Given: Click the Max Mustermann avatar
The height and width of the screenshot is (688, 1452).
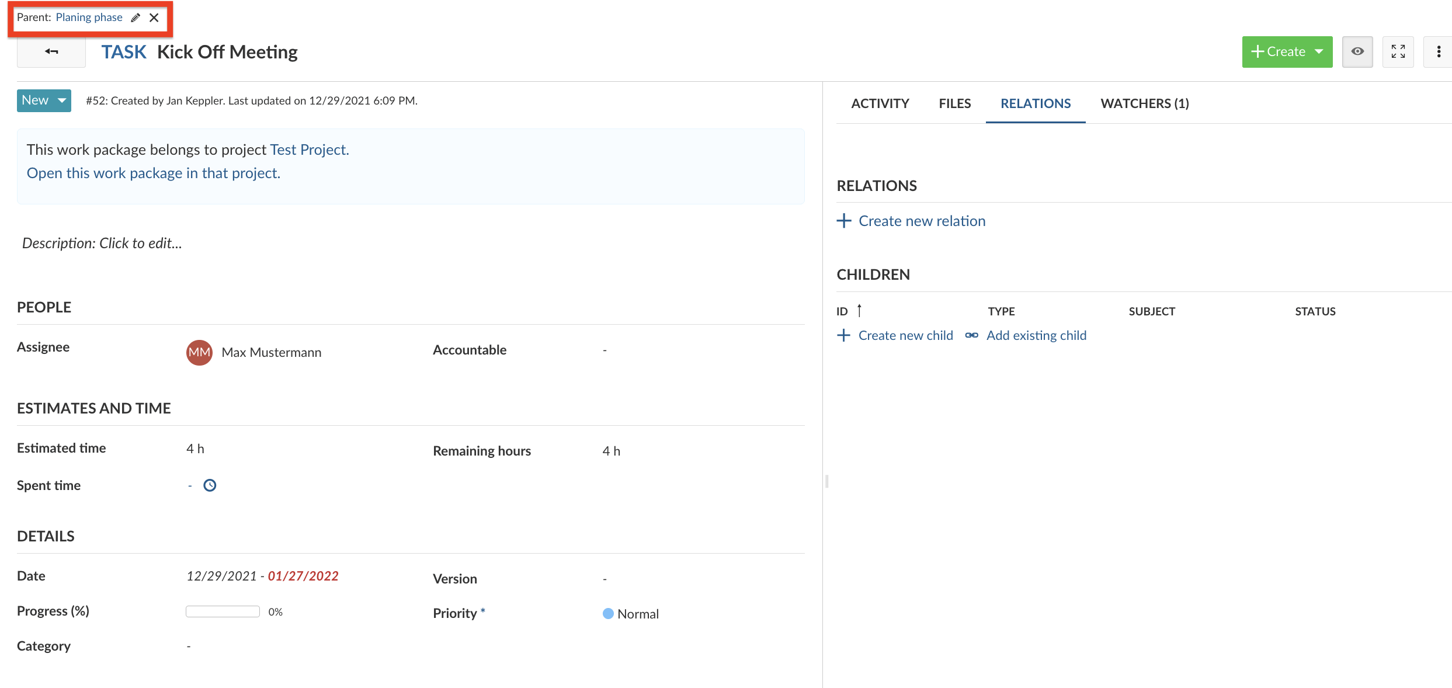Looking at the screenshot, I should pyautogui.click(x=199, y=352).
